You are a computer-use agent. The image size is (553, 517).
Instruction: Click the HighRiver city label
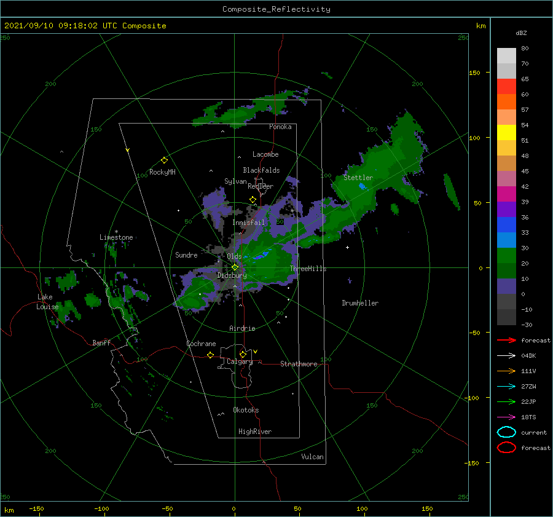pyautogui.click(x=255, y=432)
